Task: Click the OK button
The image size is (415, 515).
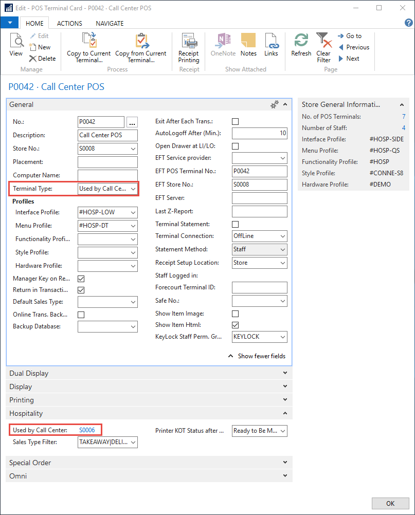Action: pyautogui.click(x=390, y=503)
